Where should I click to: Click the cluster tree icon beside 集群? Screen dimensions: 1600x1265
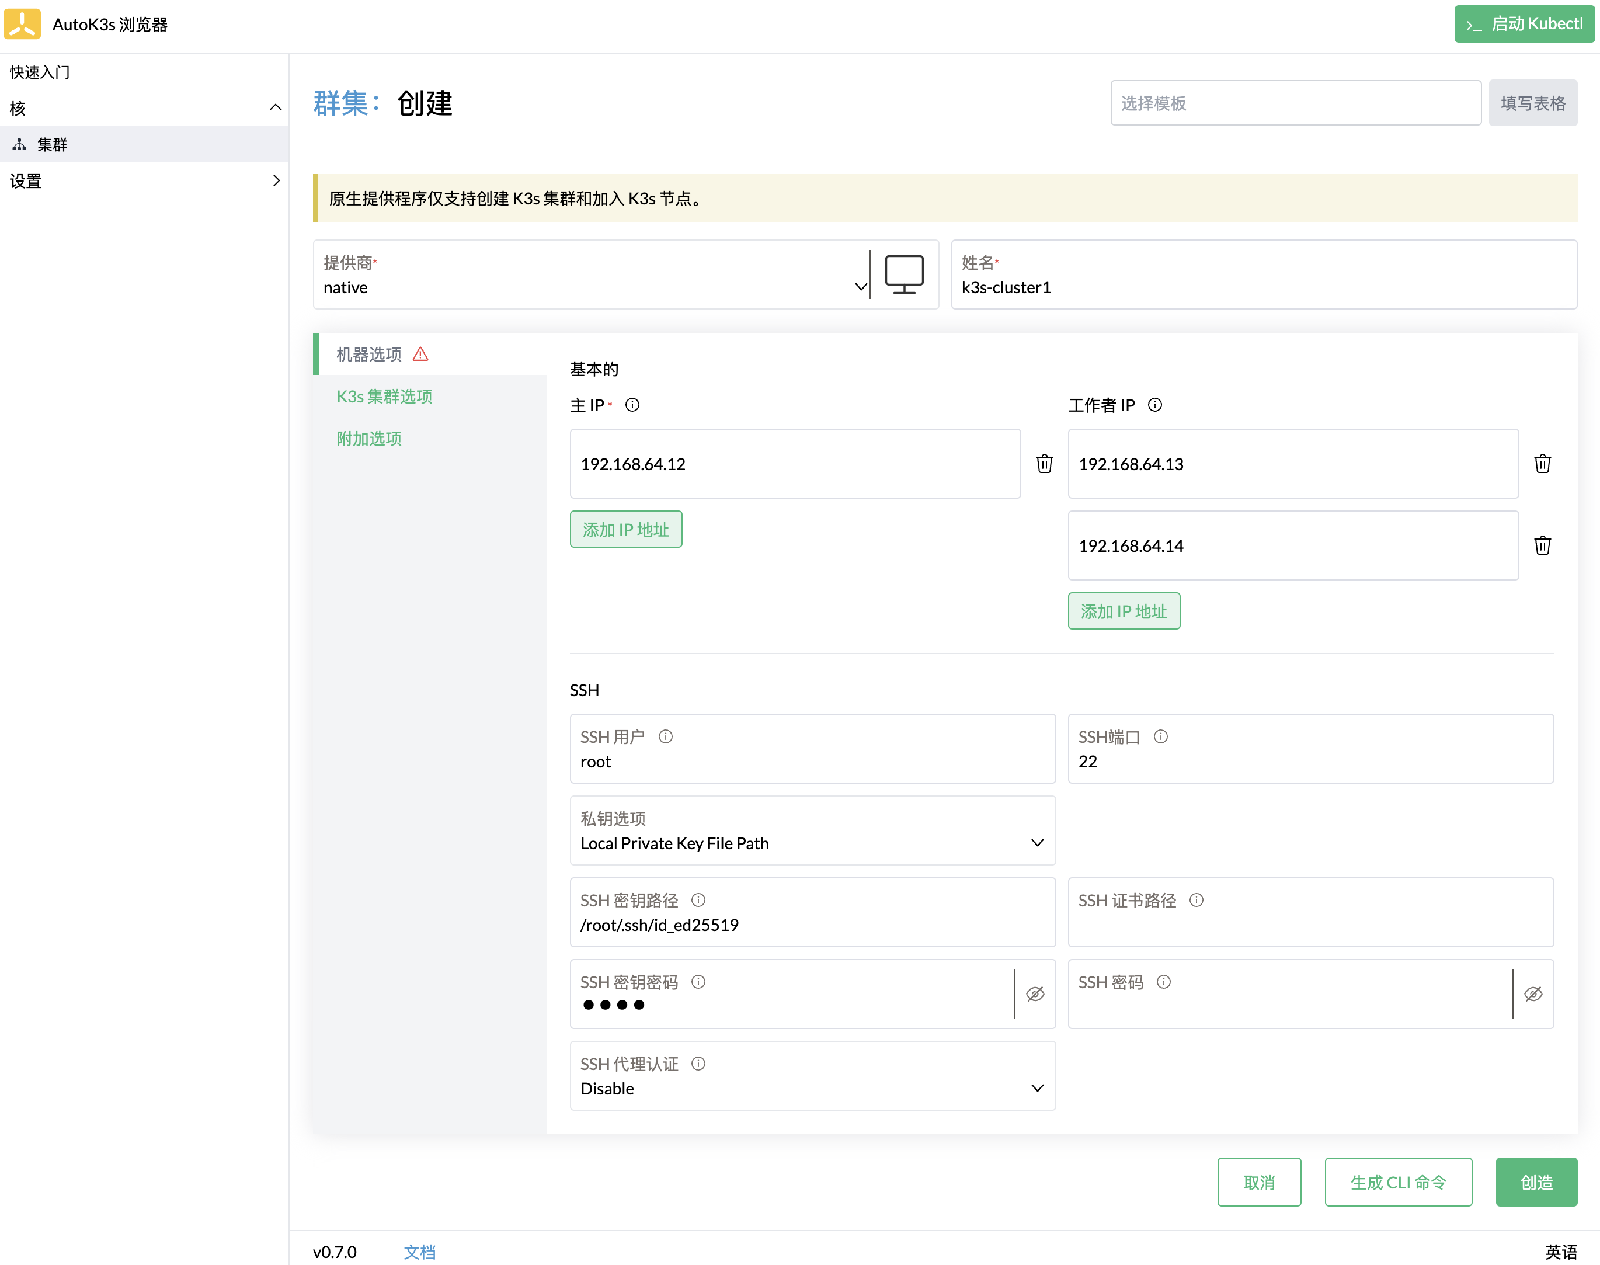20,144
